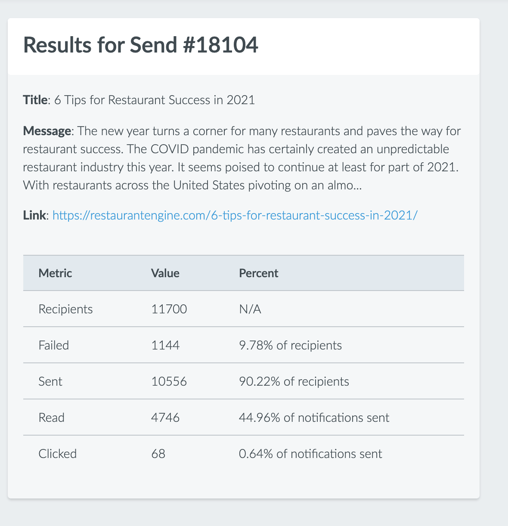The height and width of the screenshot is (526, 508).
Task: Select the Sent row label
Action: 50,382
